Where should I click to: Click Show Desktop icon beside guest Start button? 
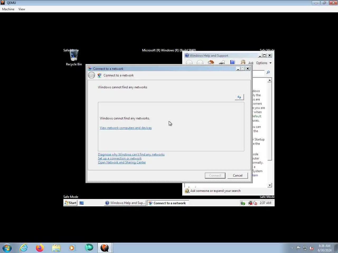pyautogui.click(x=82, y=203)
